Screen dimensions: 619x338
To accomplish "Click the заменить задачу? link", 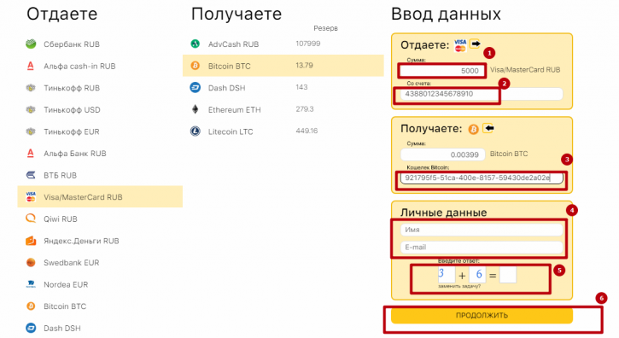I will [x=459, y=286].
